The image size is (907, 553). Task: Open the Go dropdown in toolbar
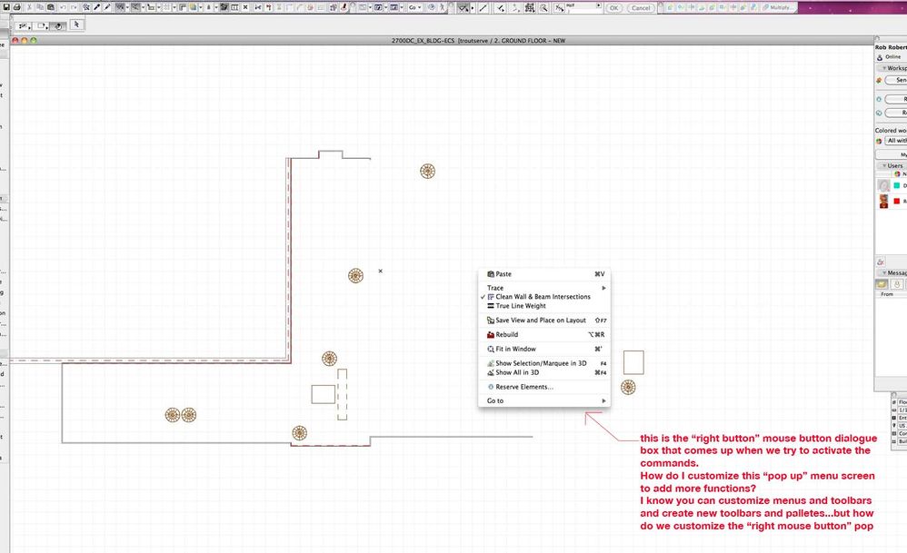(416, 7)
